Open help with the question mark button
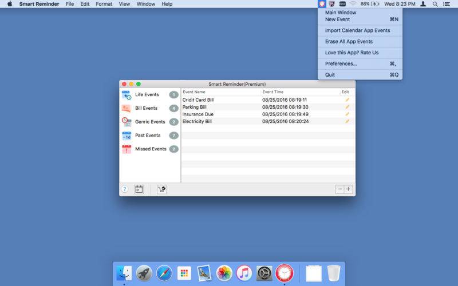 (x=125, y=189)
